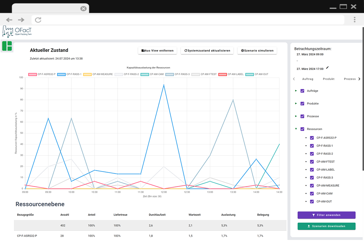Toggle CP-F-RASS-2 legend swatch
Screen dimensions: 364x246
119,75
